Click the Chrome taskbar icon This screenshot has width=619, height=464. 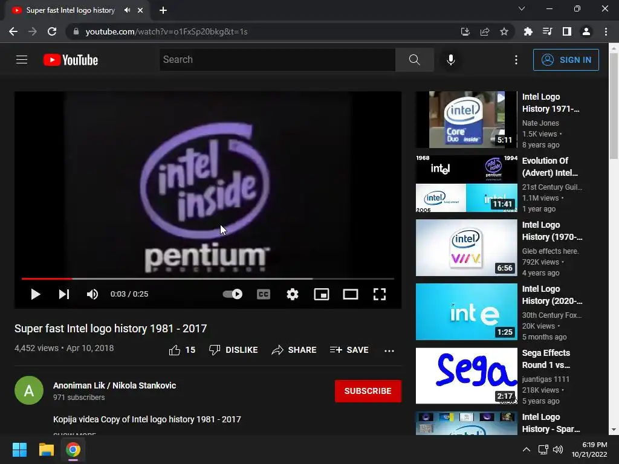click(x=73, y=449)
